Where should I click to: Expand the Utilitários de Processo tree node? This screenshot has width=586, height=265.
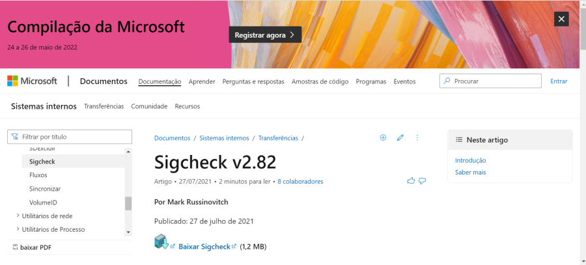click(x=18, y=229)
